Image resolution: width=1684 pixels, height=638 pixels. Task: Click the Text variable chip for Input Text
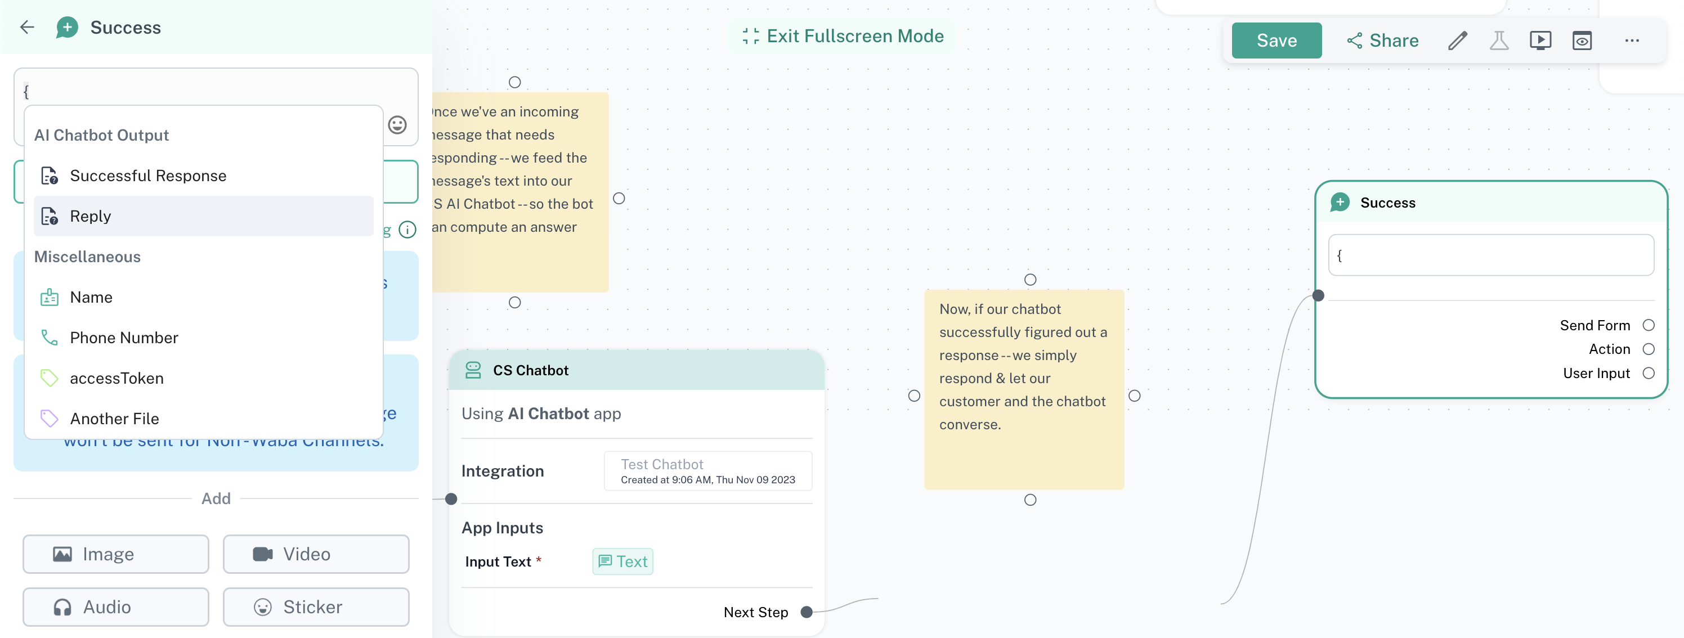622,561
